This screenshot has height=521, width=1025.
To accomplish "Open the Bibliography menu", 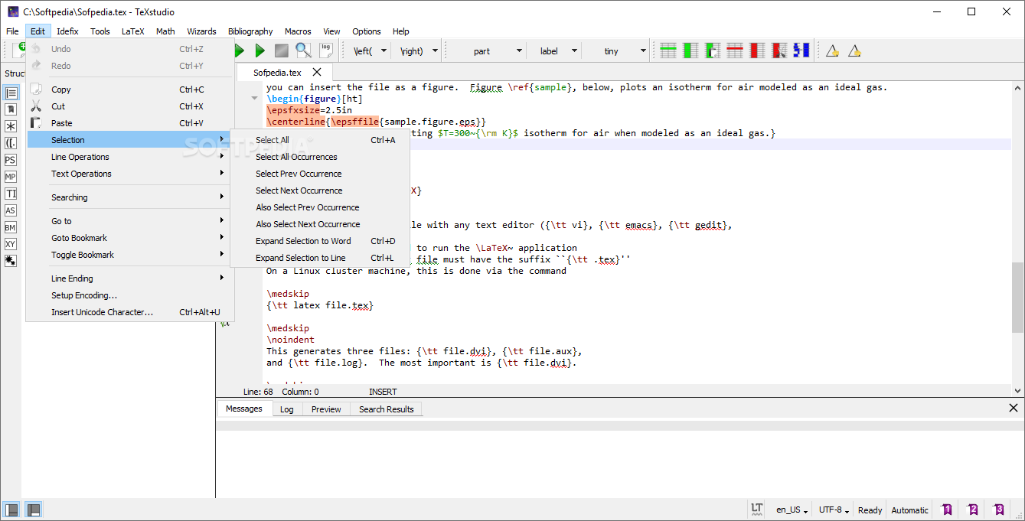I will click(x=250, y=31).
